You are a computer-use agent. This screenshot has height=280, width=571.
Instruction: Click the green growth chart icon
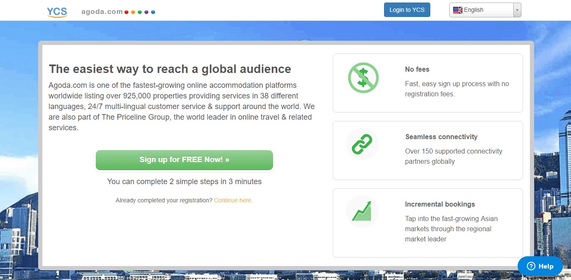pos(362,211)
